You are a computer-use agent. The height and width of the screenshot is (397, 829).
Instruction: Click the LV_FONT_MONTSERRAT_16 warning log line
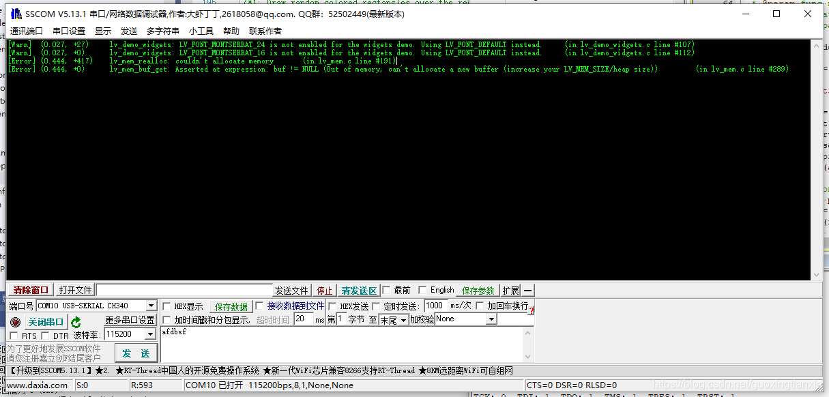(351, 53)
